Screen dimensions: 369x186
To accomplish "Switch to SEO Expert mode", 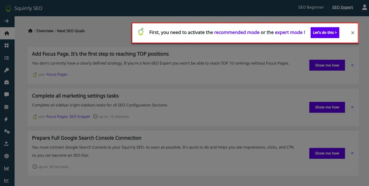I will [342, 7].
